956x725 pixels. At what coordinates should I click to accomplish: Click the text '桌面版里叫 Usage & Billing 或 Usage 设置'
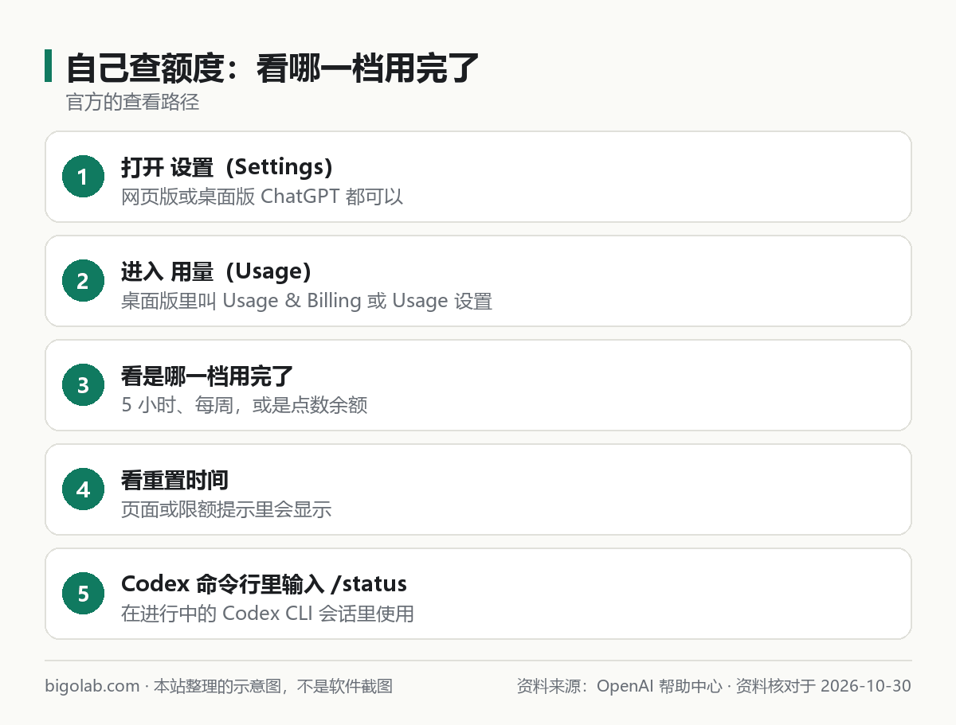[307, 301]
